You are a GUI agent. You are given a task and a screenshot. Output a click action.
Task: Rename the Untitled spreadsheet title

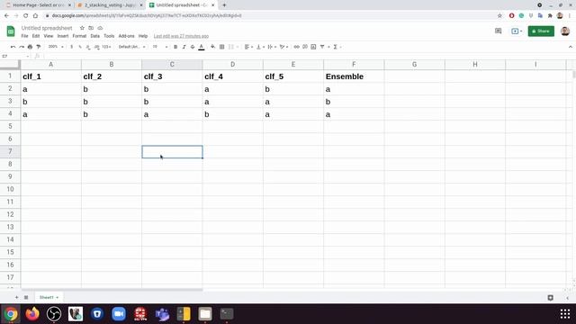47,28
